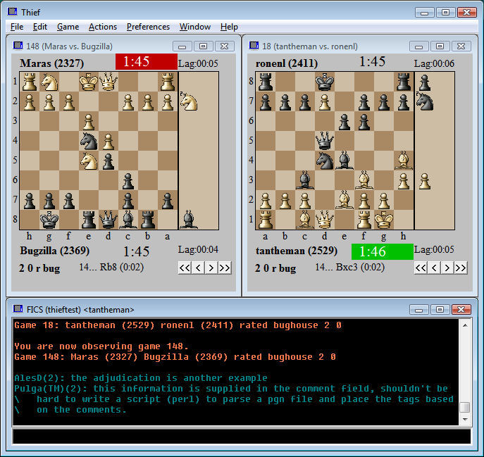This screenshot has height=457, width=484.
Task: Click the white pawn on d7 in game 18
Action: pos(324,102)
